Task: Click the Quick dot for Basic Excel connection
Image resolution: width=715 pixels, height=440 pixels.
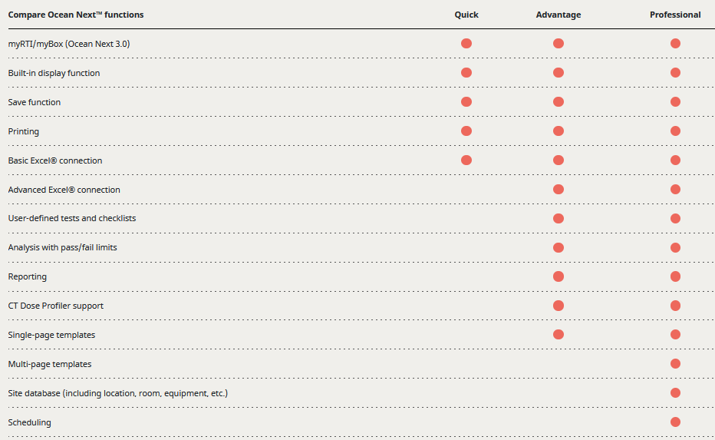Action: (x=466, y=160)
